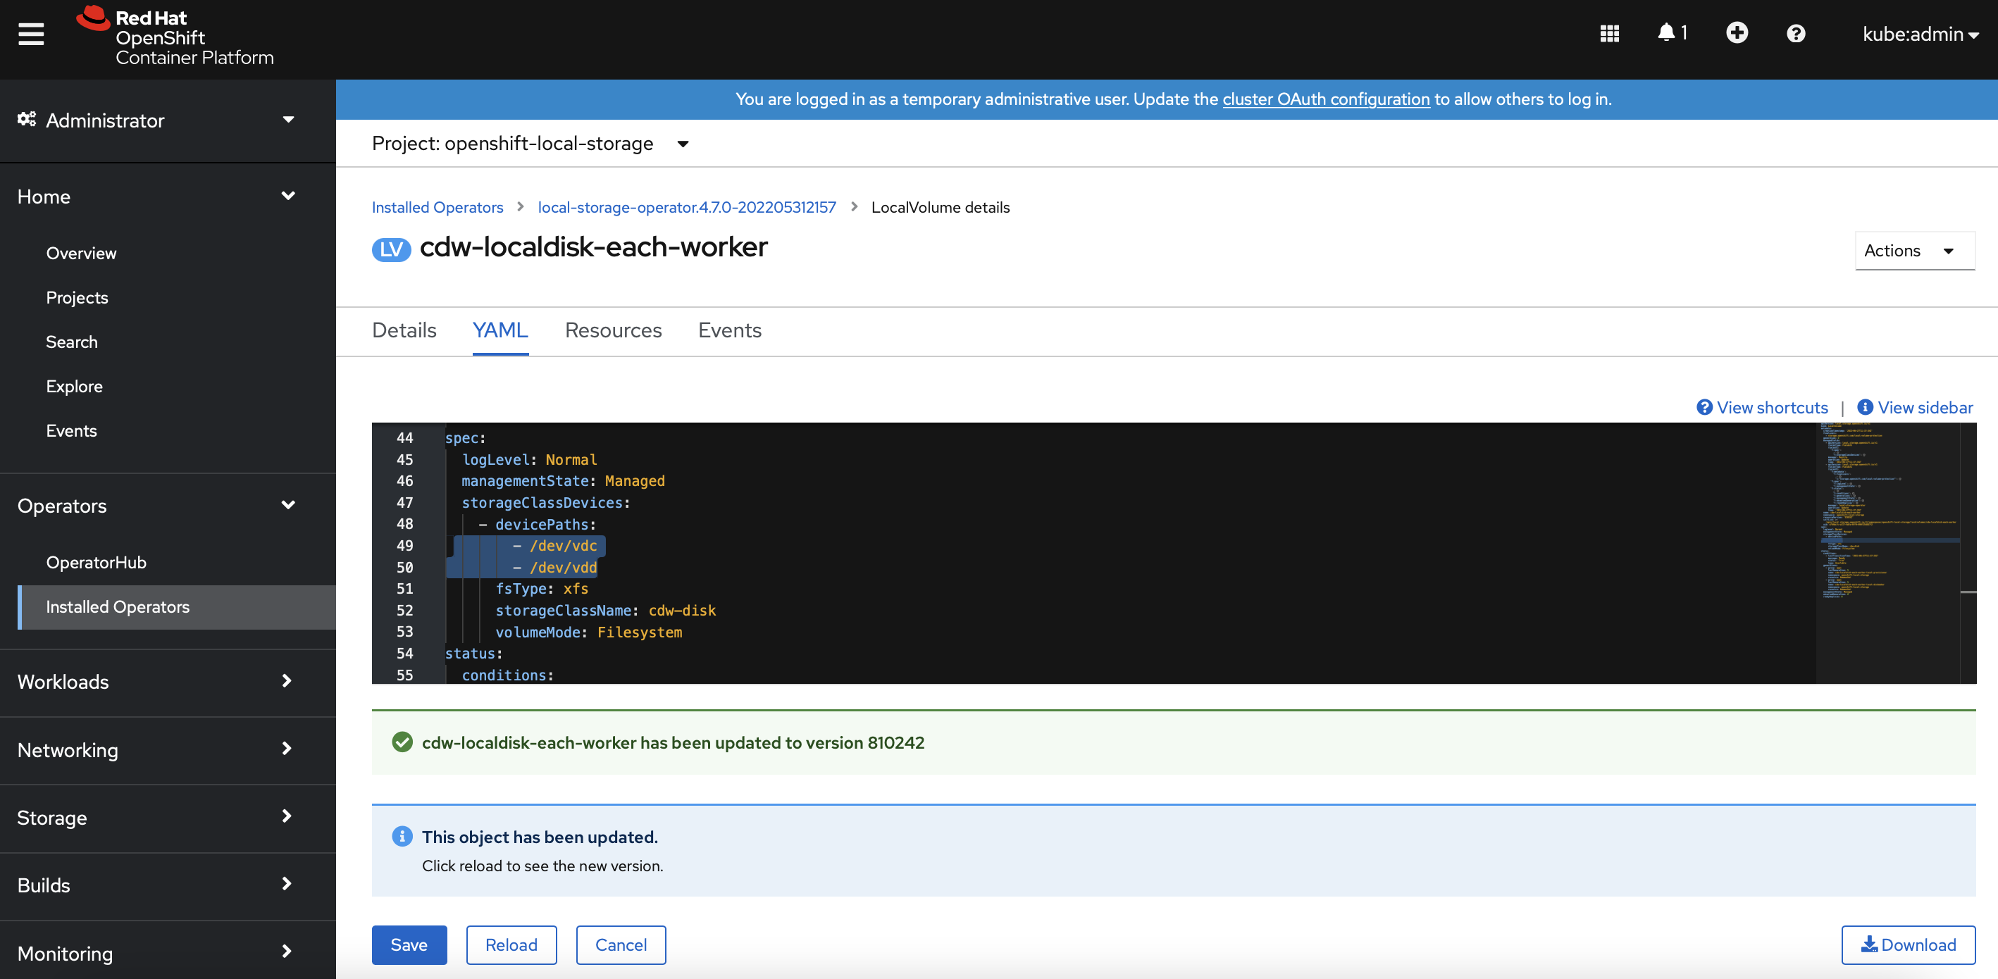The image size is (1998, 979).
Task: Open the Administrator perspective switcher
Action: [x=156, y=120]
